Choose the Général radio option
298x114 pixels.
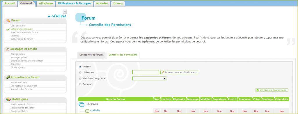(80, 84)
